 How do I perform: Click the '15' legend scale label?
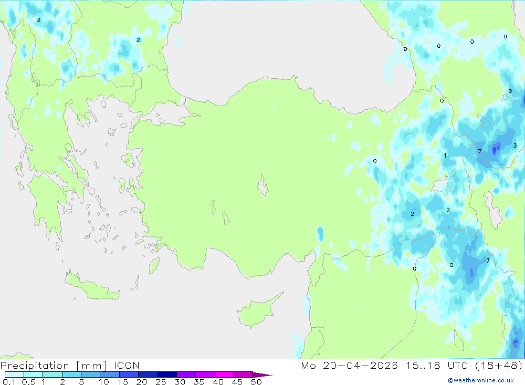(x=123, y=382)
